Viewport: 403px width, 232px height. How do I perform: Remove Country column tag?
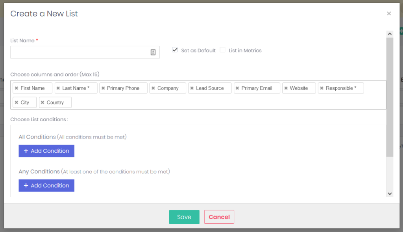tap(43, 102)
